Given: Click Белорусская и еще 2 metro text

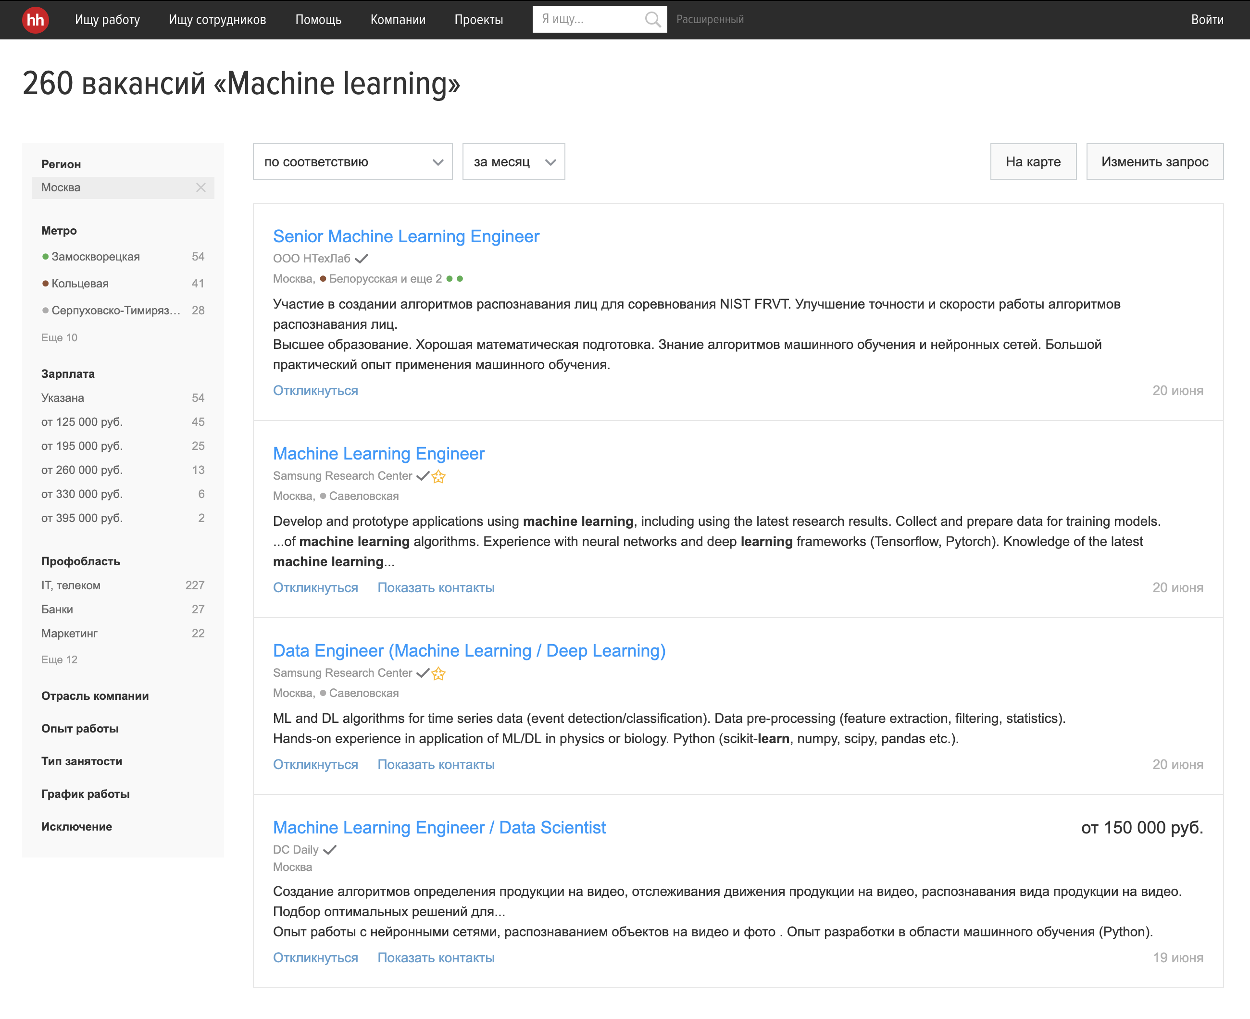Looking at the screenshot, I should (x=385, y=279).
